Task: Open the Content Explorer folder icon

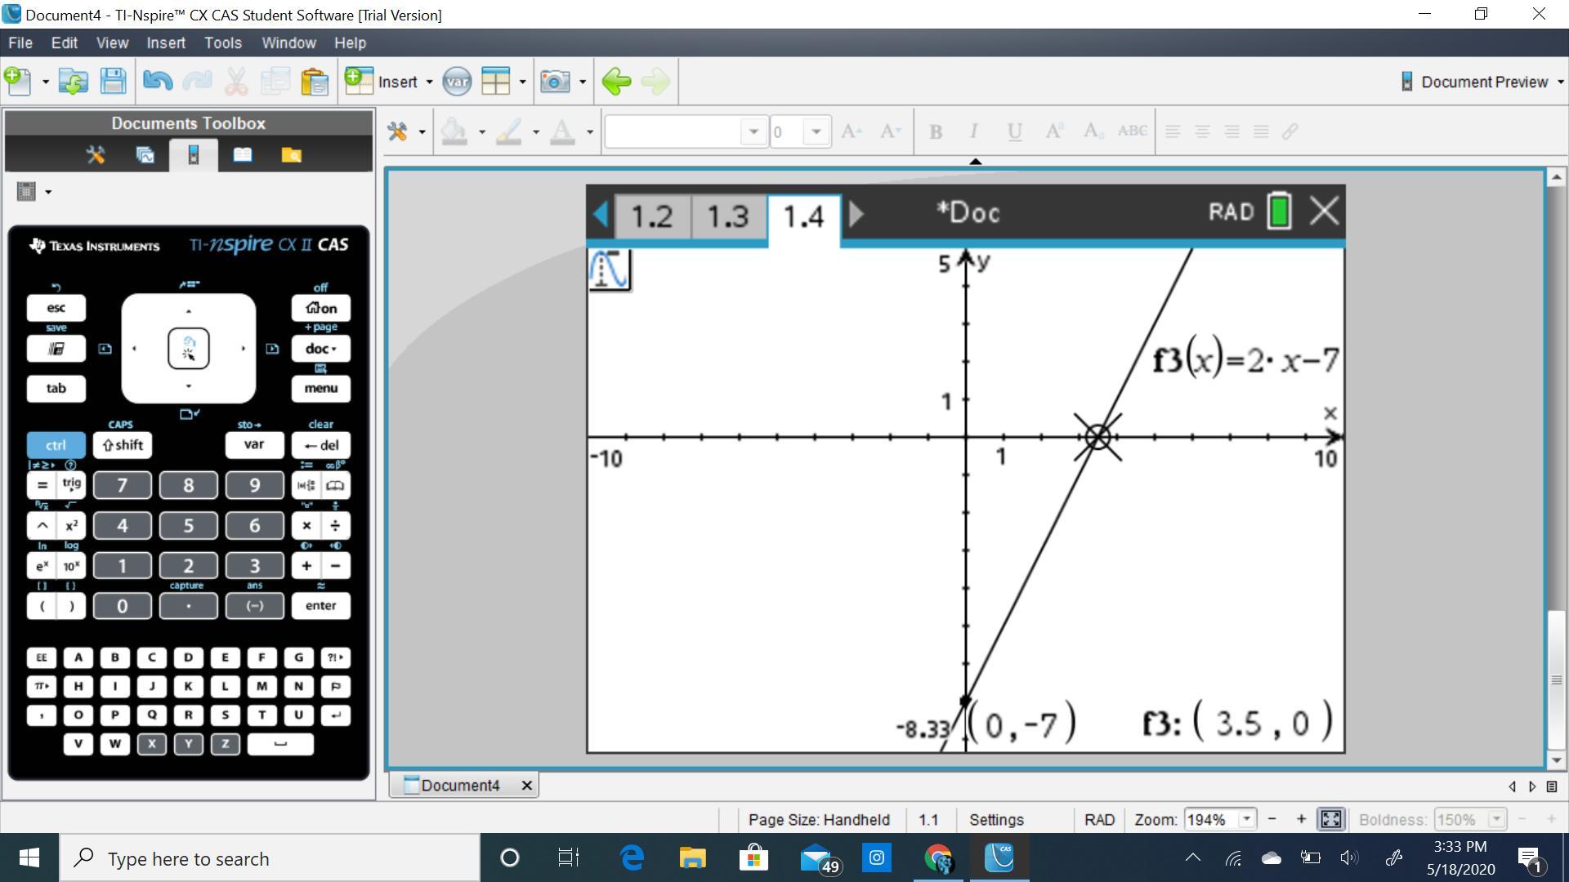Action: (x=291, y=155)
